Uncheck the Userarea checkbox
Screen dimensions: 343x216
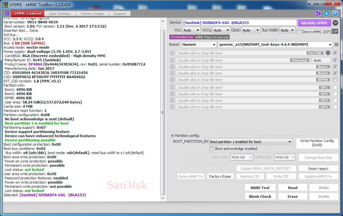coord(335,60)
